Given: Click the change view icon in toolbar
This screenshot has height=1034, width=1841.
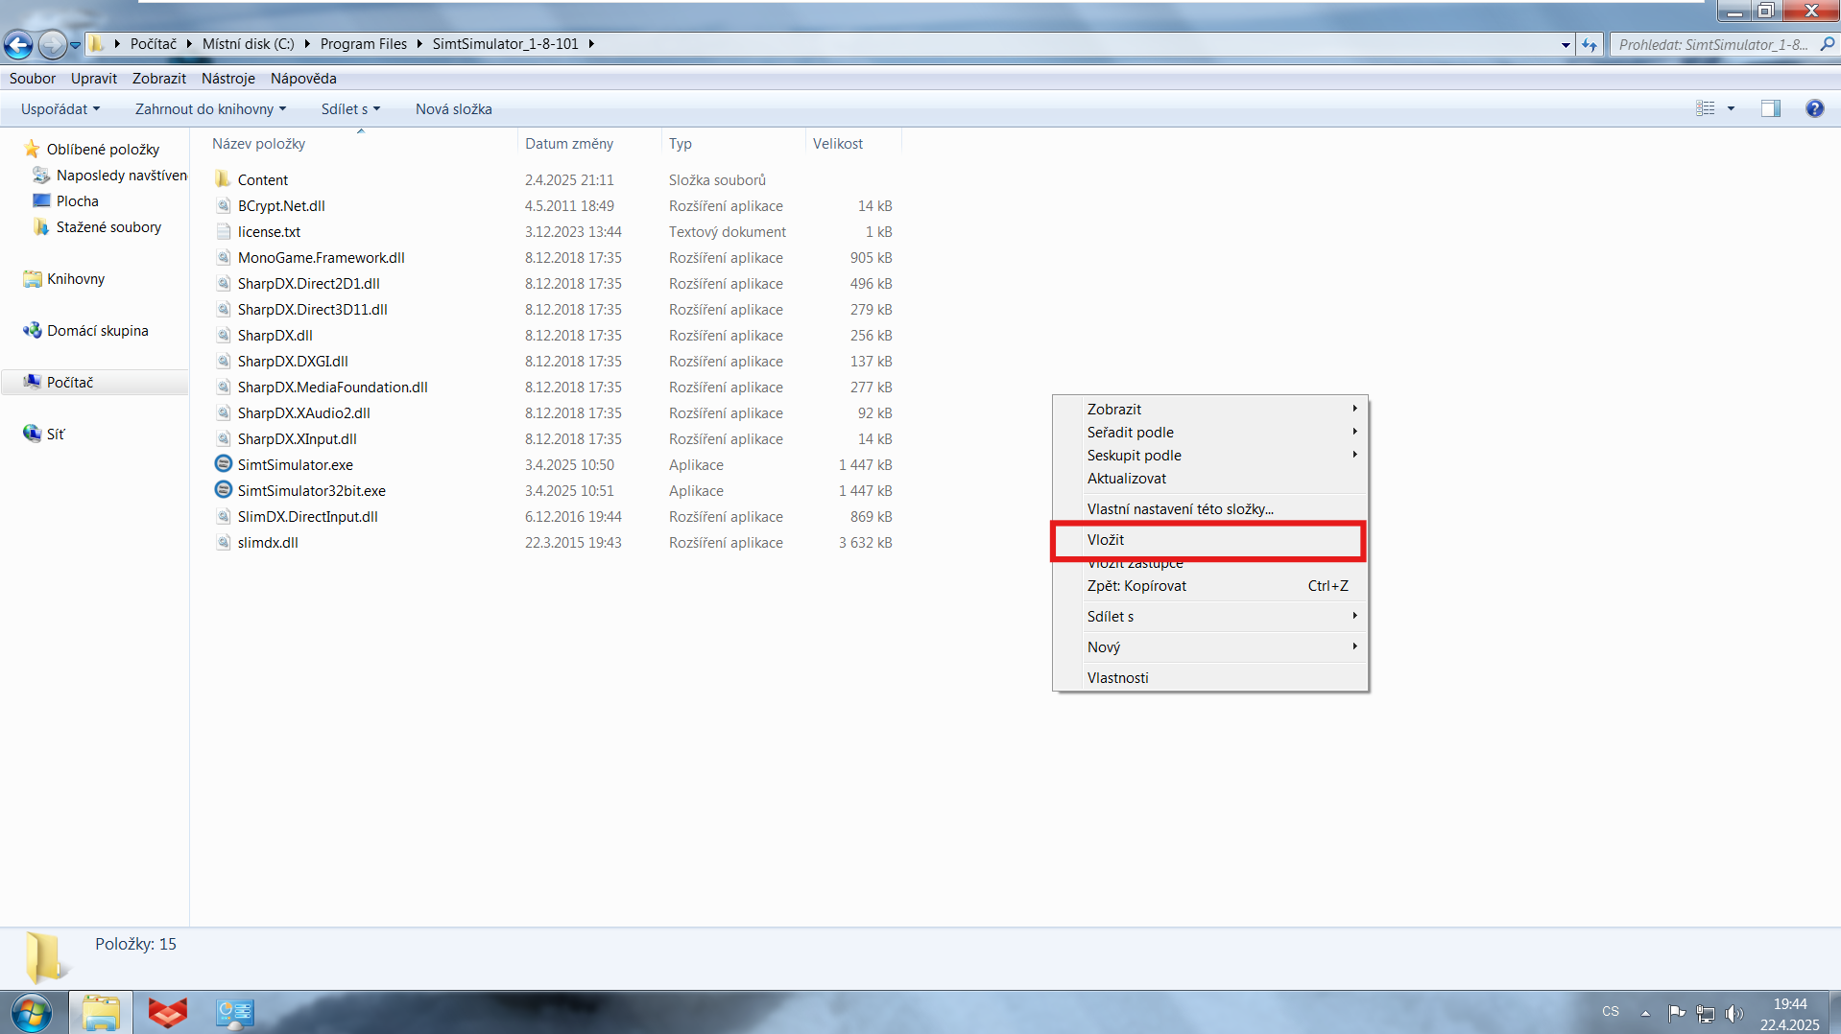Looking at the screenshot, I should click(1705, 108).
